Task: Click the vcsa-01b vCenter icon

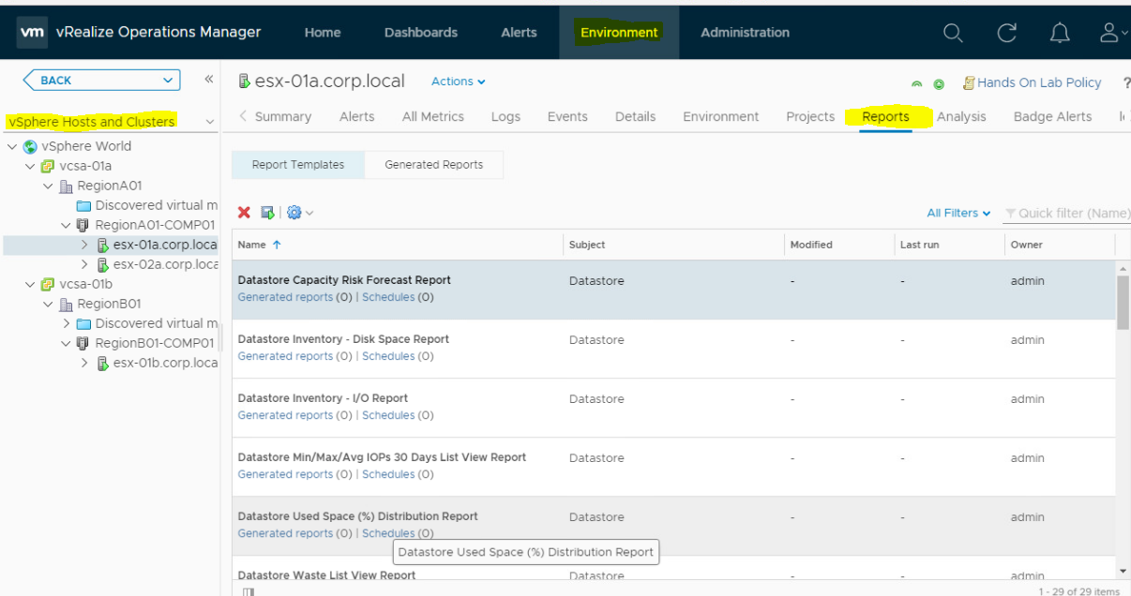Action: [48, 284]
